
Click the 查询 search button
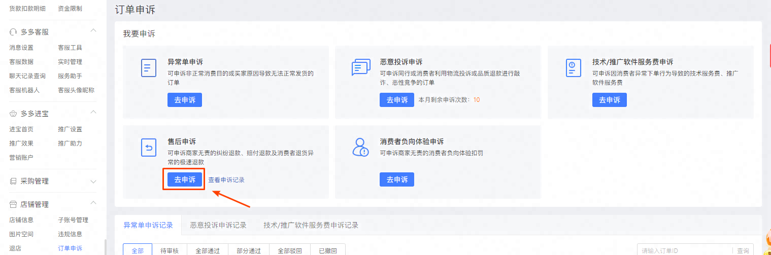tap(743, 250)
